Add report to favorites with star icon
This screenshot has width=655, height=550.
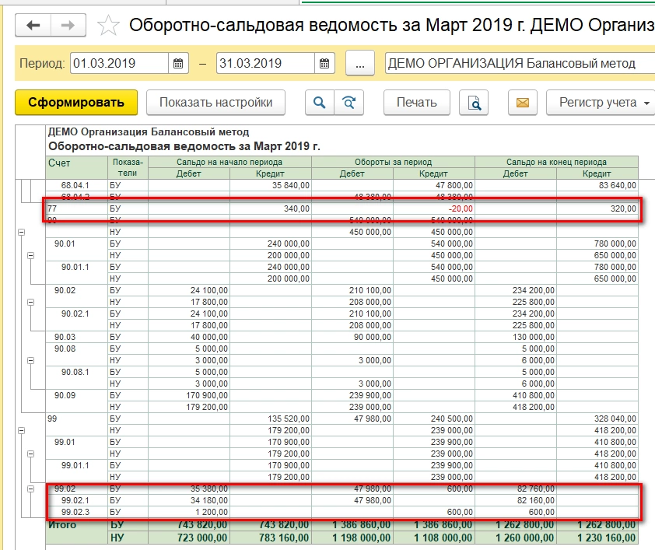109,26
